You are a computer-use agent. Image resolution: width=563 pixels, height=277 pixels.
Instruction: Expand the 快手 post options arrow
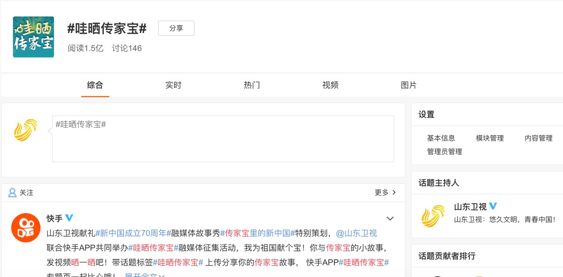pos(390,218)
